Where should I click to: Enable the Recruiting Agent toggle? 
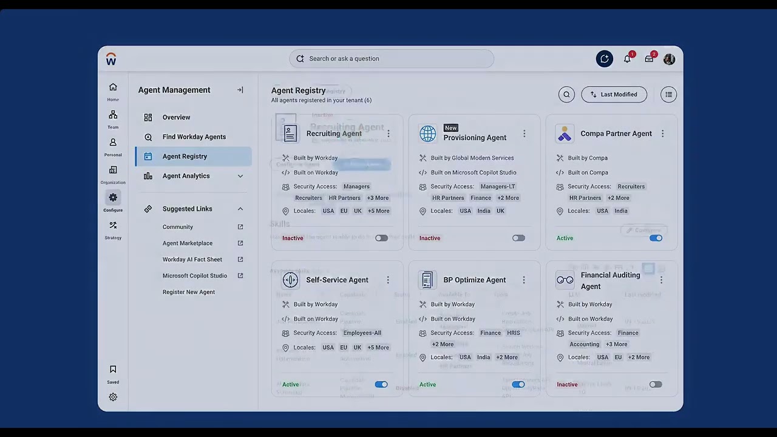[x=381, y=238]
